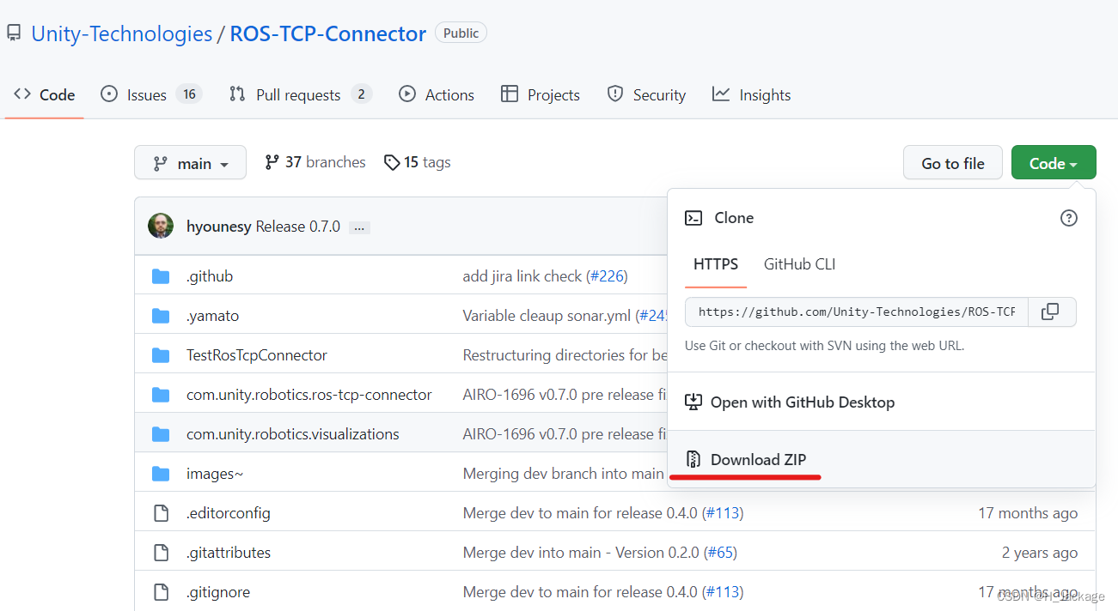Screen dimensions: 1118x611
Task: Open the hyounesy author link
Action: 219,227
